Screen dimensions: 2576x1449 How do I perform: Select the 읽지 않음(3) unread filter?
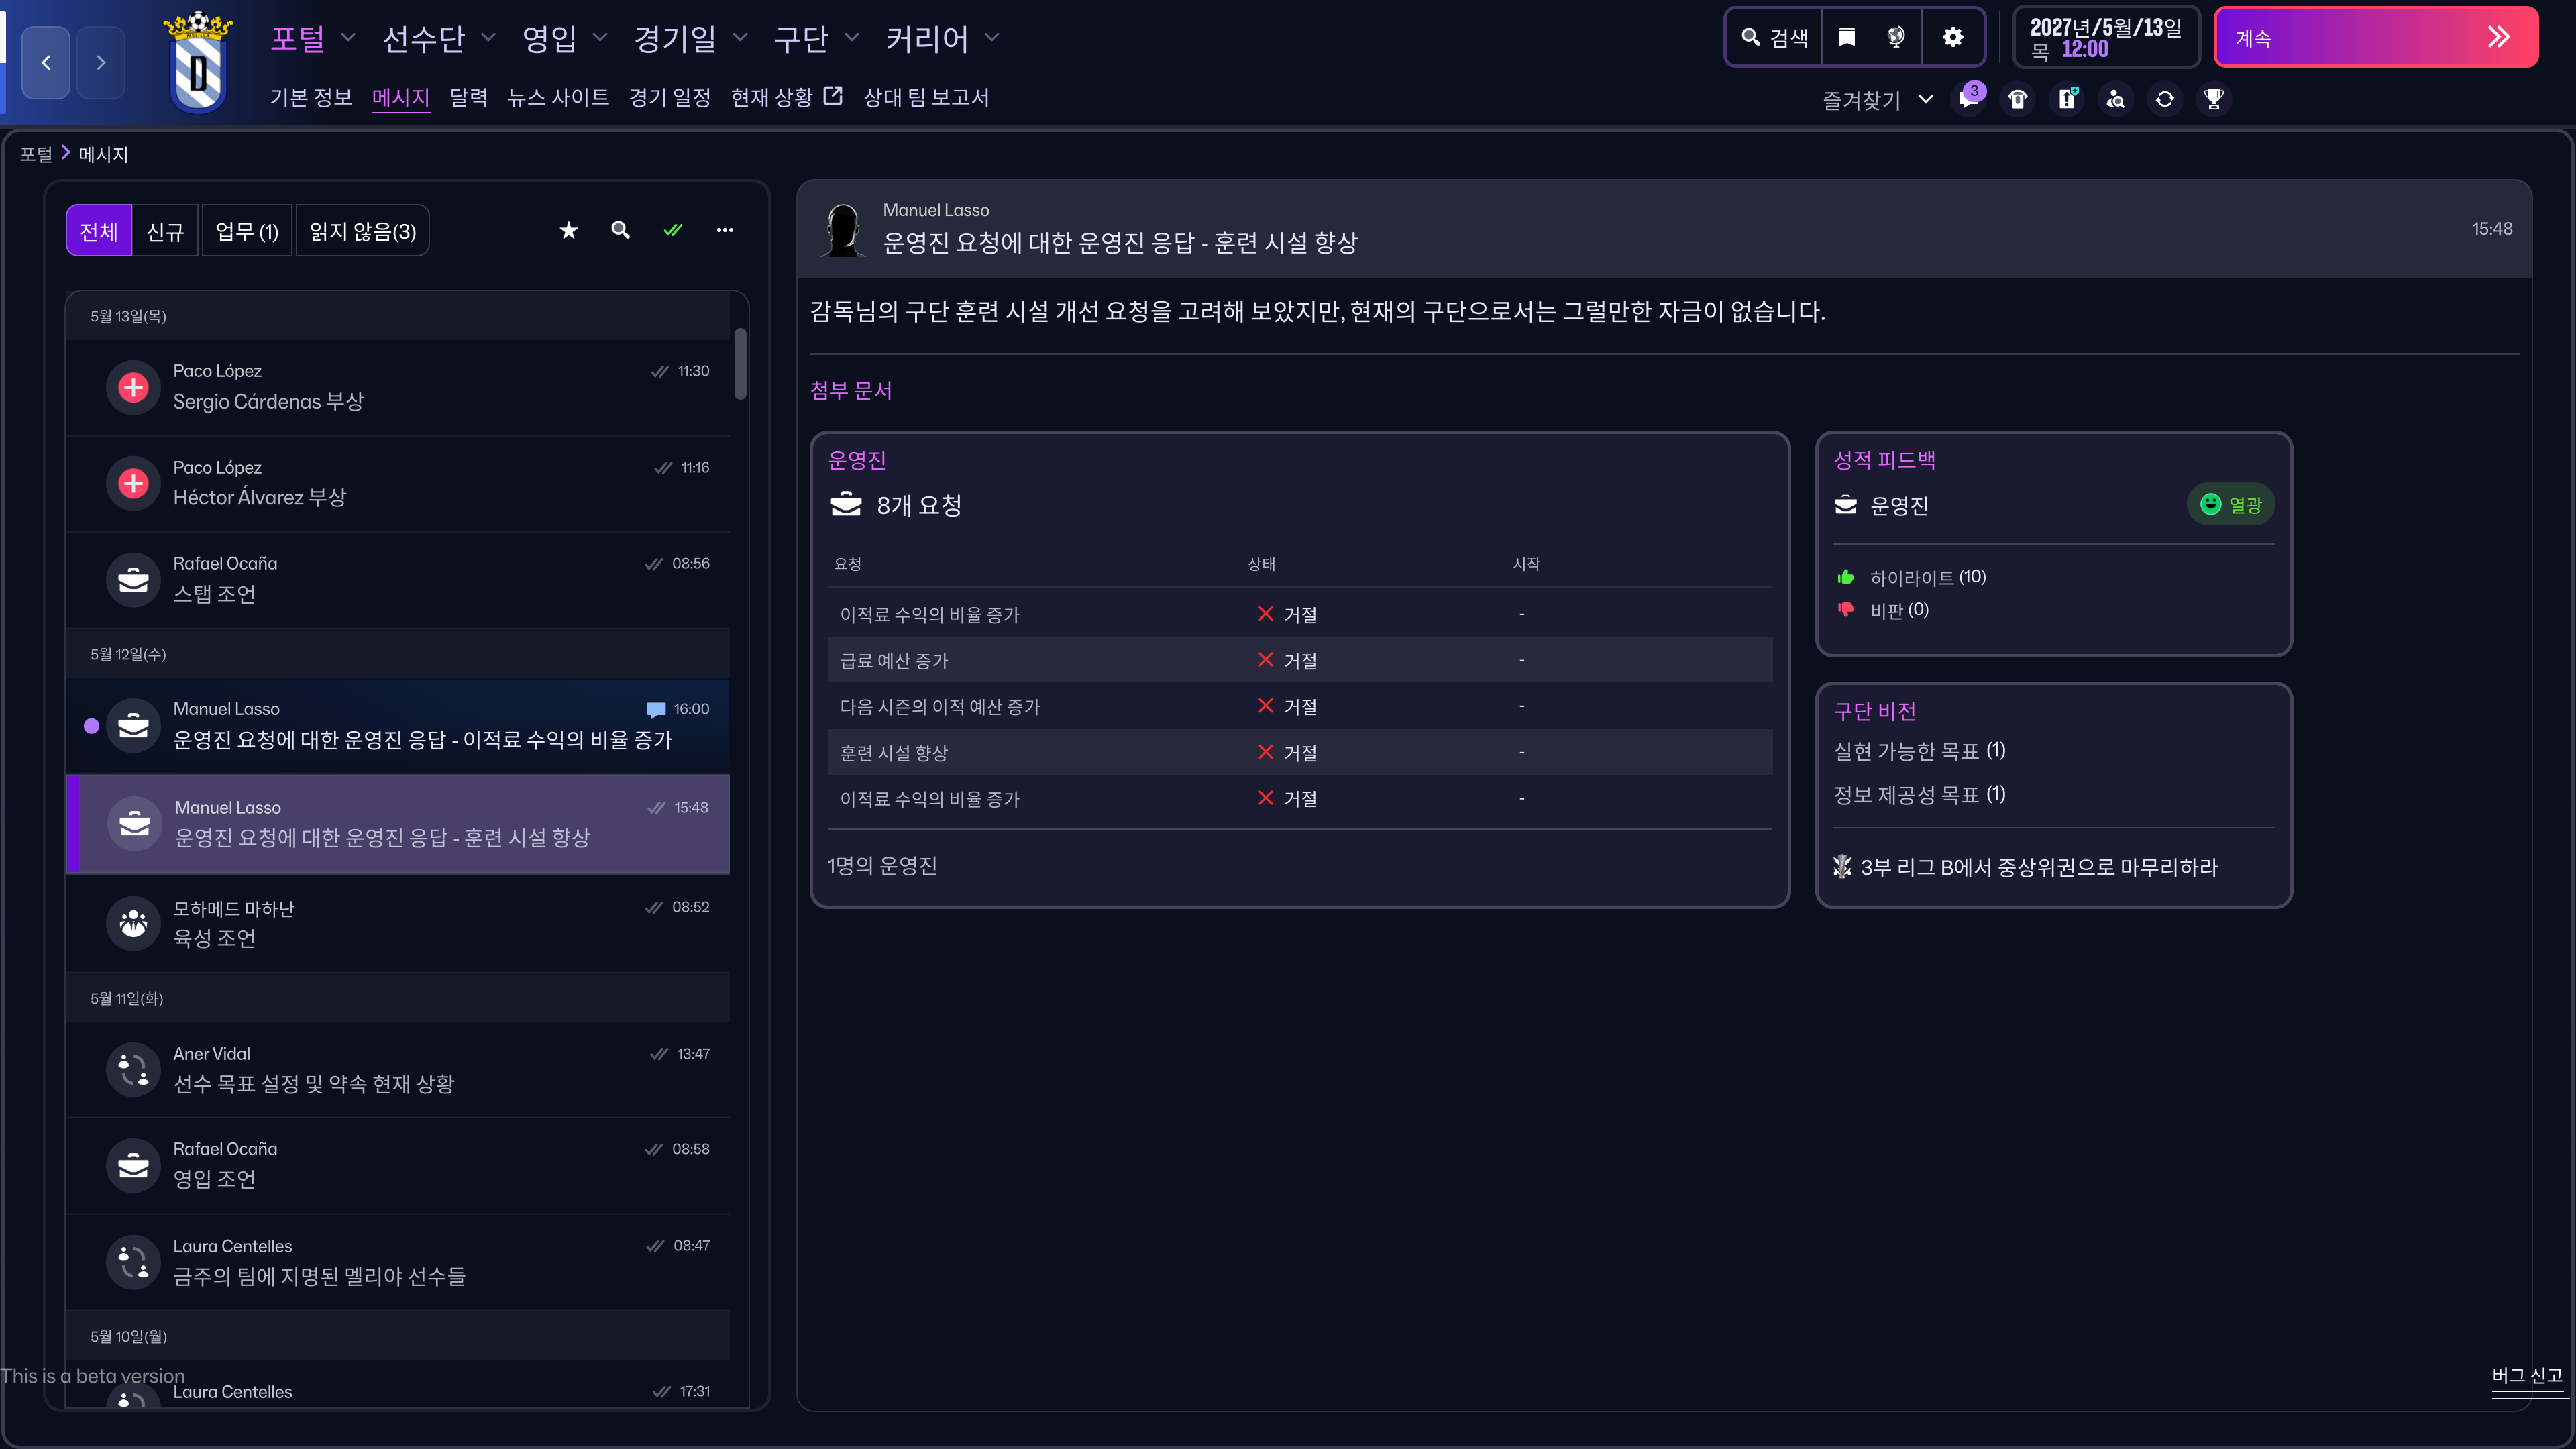pyautogui.click(x=362, y=231)
